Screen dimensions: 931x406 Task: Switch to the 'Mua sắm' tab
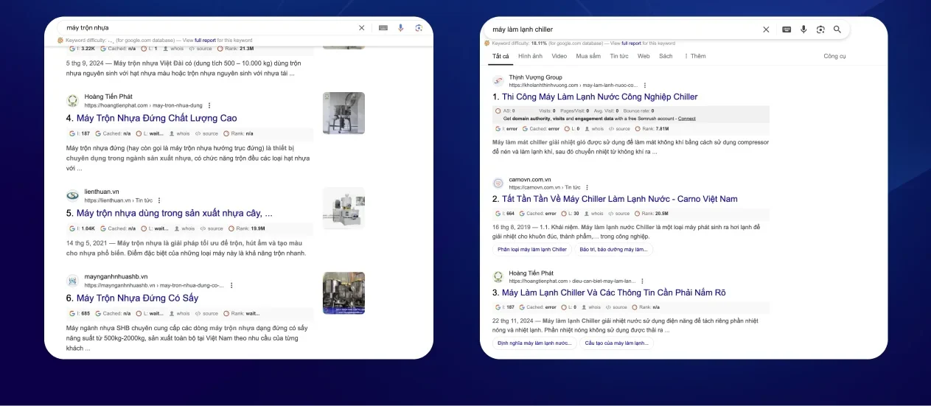coord(588,56)
